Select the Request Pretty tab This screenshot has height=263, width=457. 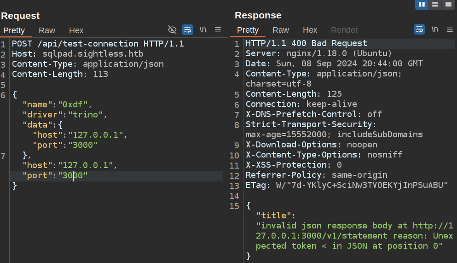pyautogui.click(x=14, y=30)
